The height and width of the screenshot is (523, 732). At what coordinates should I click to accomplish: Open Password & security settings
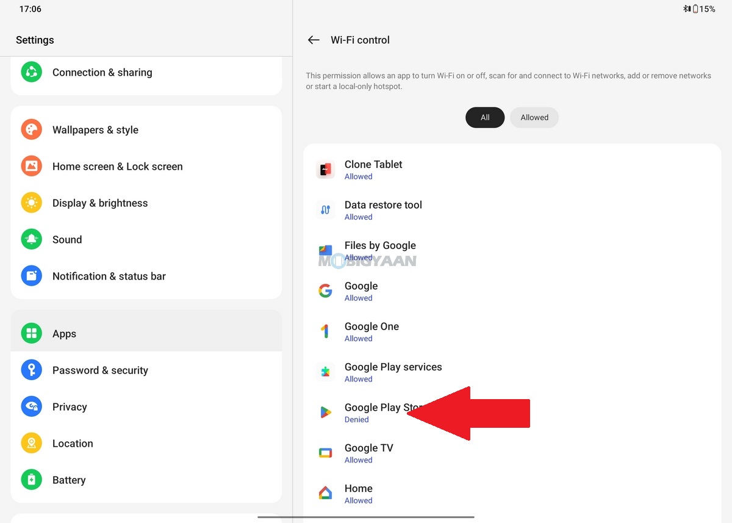[x=100, y=370]
